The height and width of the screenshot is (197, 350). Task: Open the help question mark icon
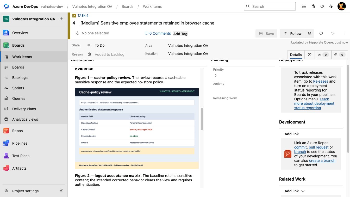click(x=322, y=6)
